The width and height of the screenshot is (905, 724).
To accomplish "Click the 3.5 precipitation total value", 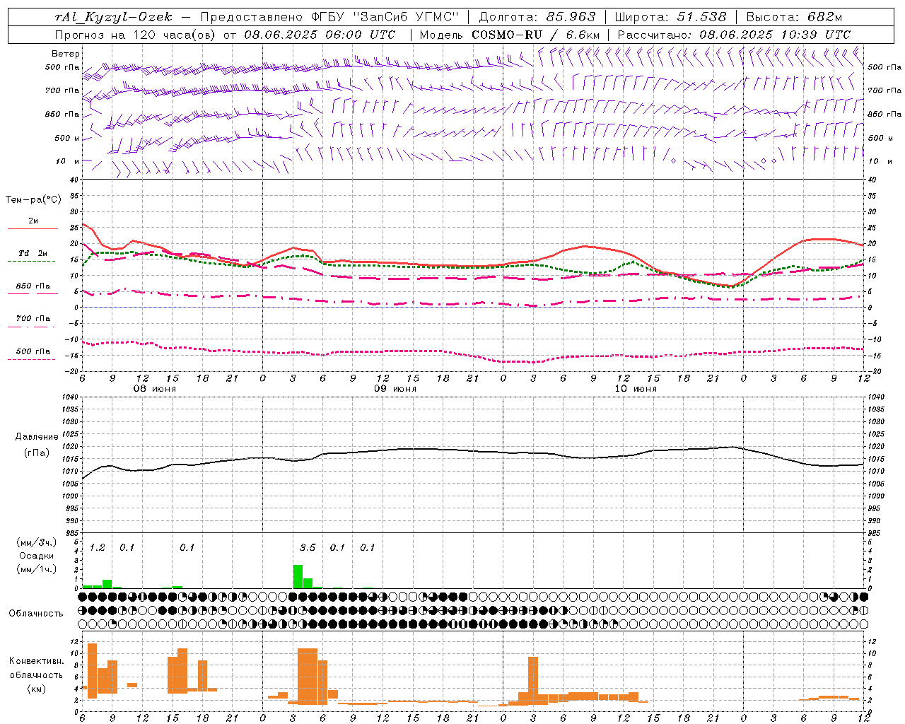I will click(x=308, y=547).
